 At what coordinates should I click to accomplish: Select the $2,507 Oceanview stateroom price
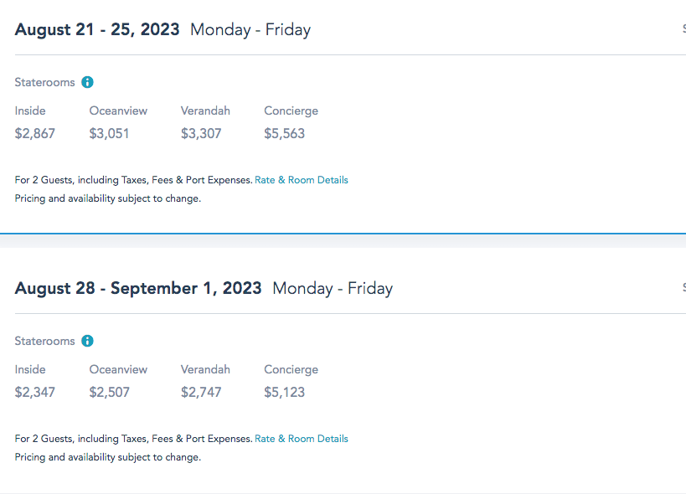110,392
